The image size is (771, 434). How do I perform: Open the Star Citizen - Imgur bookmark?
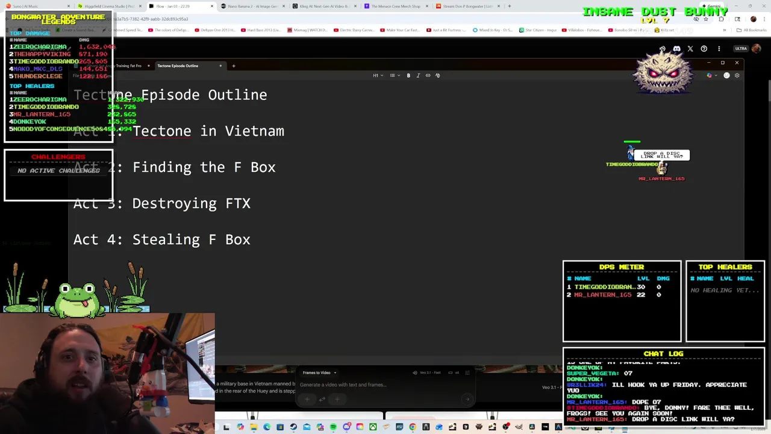point(537,30)
